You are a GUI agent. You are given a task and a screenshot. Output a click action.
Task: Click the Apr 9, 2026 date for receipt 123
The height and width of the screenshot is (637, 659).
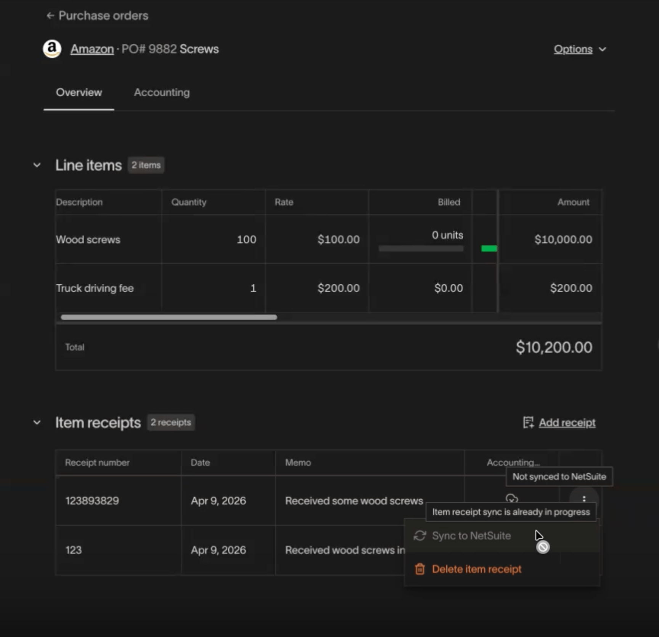[218, 550]
